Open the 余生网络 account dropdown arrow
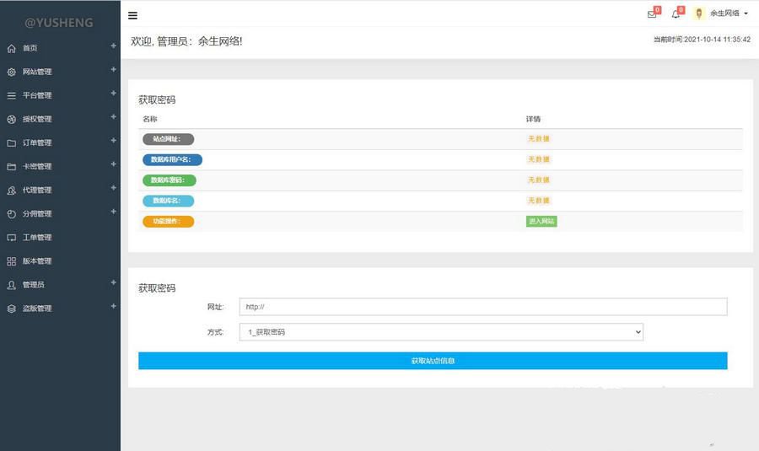This screenshot has height=451, width=759. coord(746,13)
